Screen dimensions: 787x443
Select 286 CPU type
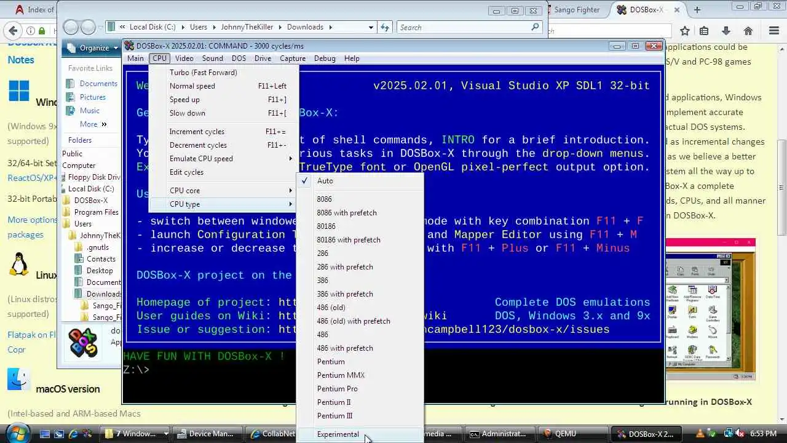360,253
